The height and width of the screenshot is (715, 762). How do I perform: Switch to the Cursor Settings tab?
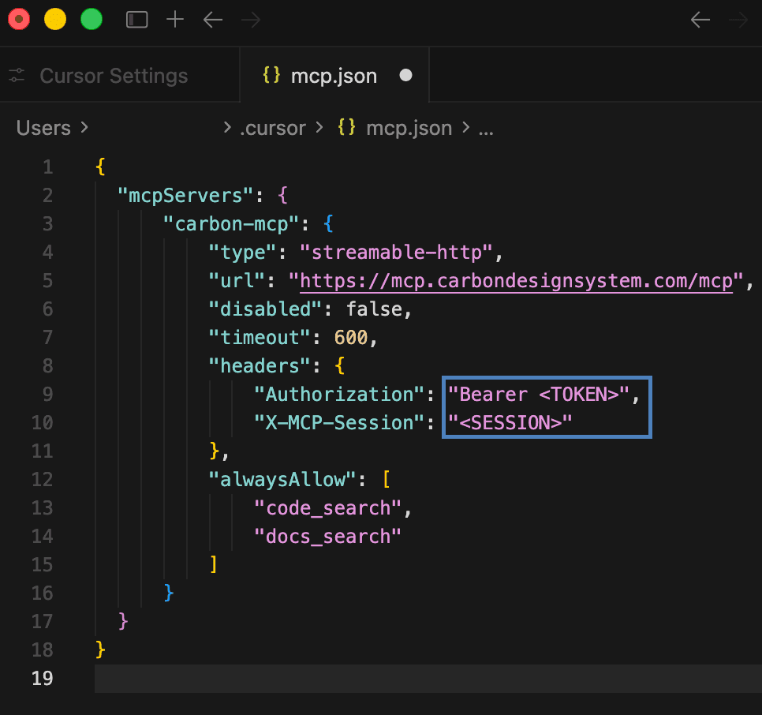pos(113,75)
